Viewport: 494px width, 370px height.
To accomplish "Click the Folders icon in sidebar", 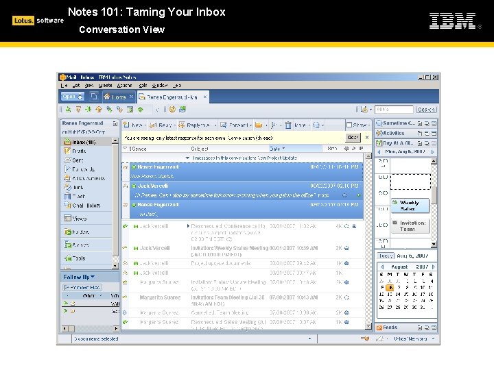I will (x=67, y=232).
